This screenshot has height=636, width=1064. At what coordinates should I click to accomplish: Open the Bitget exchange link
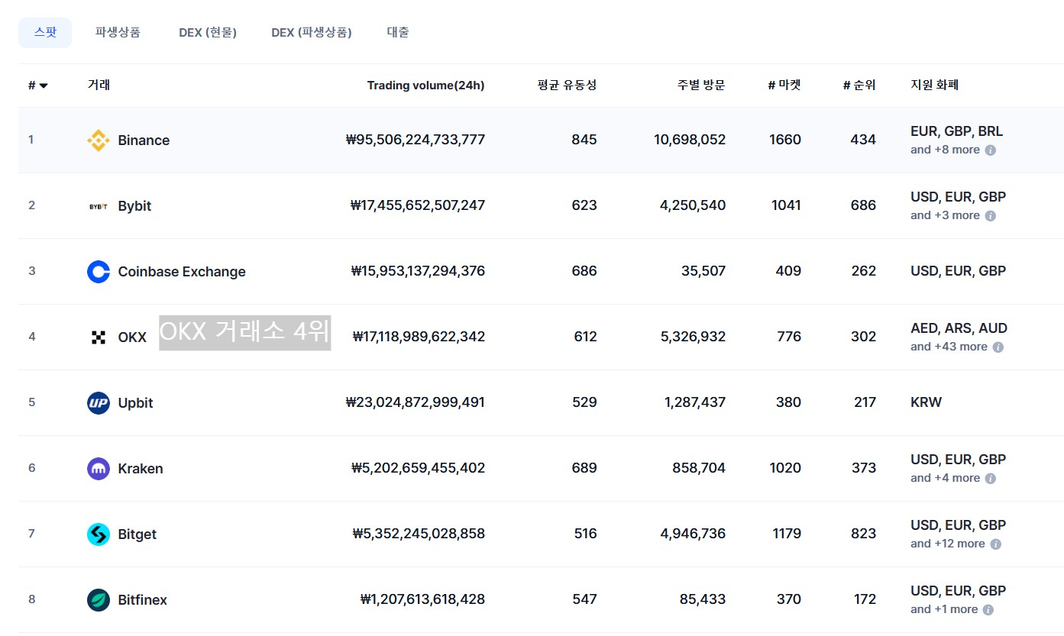coord(137,534)
